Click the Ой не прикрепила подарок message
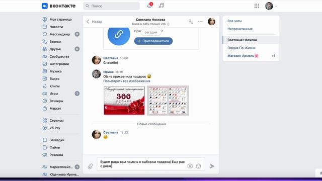Viewport: 322px width, 181px height. point(127,76)
